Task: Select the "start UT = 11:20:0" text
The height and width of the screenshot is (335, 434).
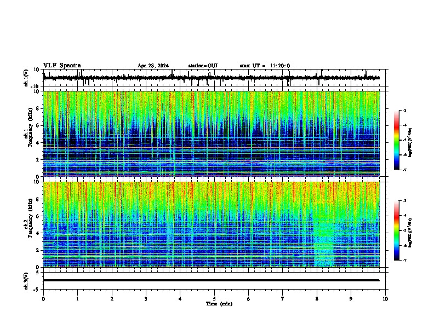Action: pos(265,66)
